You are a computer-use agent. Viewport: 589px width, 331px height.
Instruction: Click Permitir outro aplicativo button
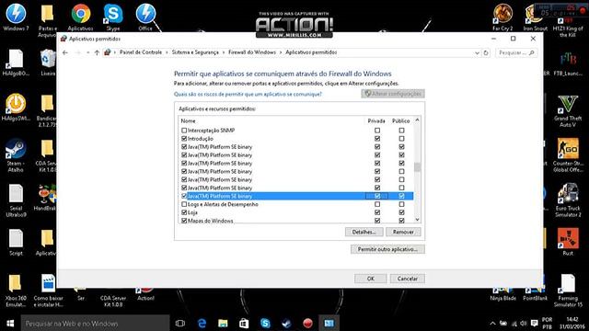[387, 249]
